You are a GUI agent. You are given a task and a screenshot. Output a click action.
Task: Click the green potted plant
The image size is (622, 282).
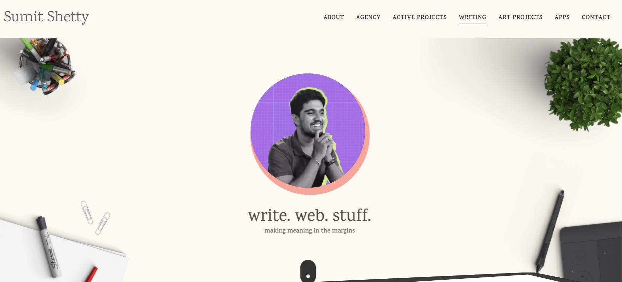(x=583, y=84)
